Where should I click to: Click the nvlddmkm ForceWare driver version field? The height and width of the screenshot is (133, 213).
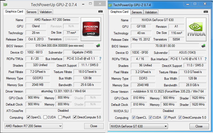[x=168, y=91]
